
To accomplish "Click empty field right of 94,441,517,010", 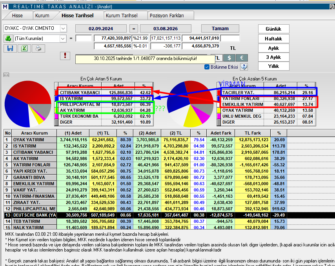I will click(x=230, y=38).
